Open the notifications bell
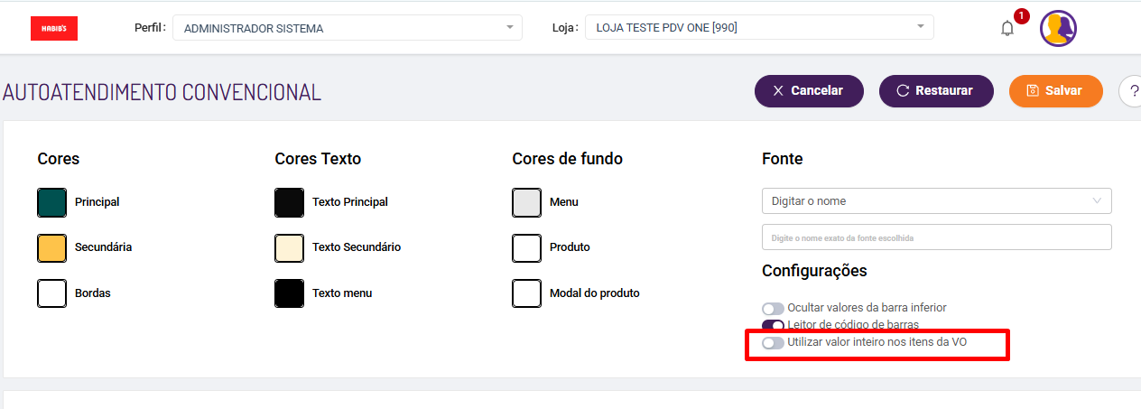 (1007, 28)
